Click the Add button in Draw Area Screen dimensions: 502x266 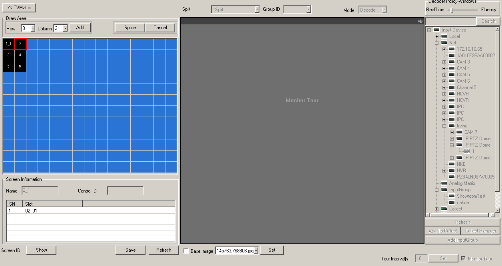pos(80,28)
